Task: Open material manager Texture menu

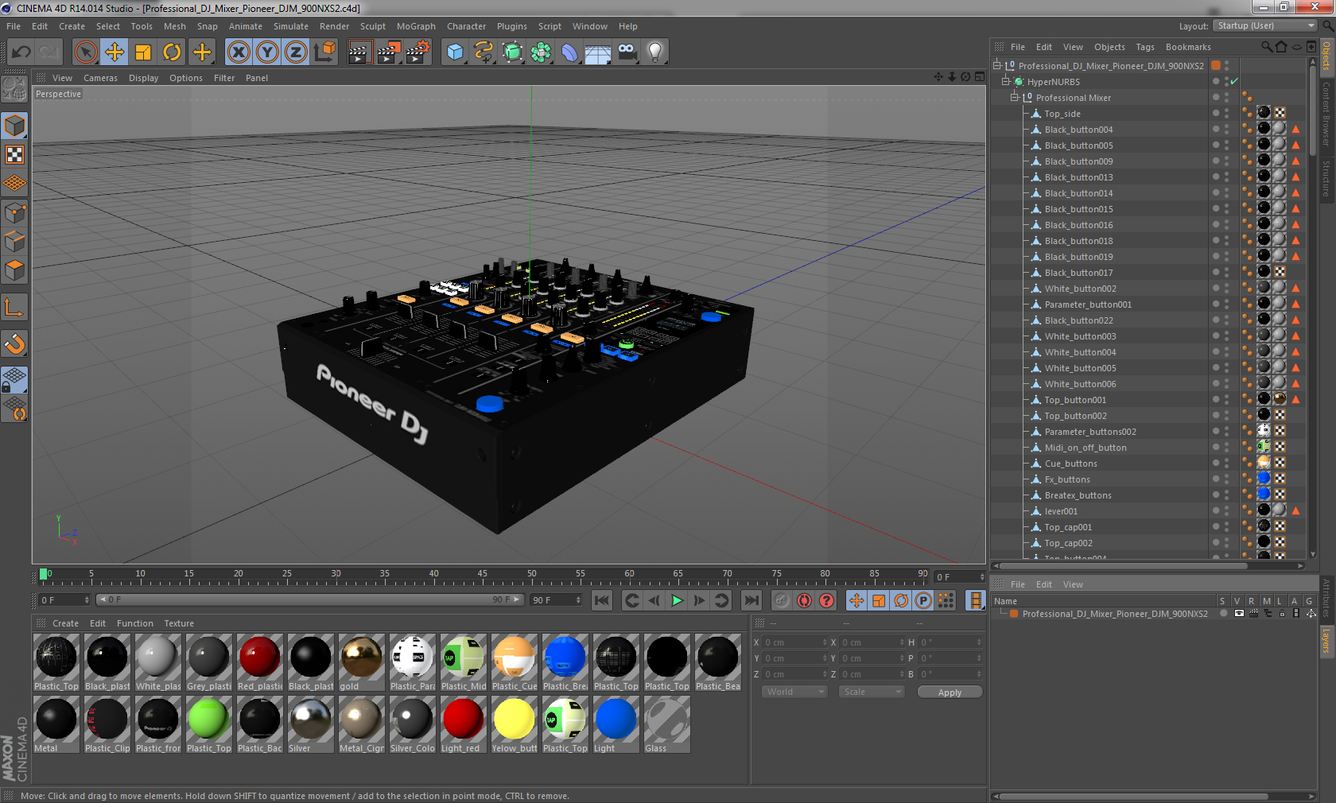Action: [179, 623]
